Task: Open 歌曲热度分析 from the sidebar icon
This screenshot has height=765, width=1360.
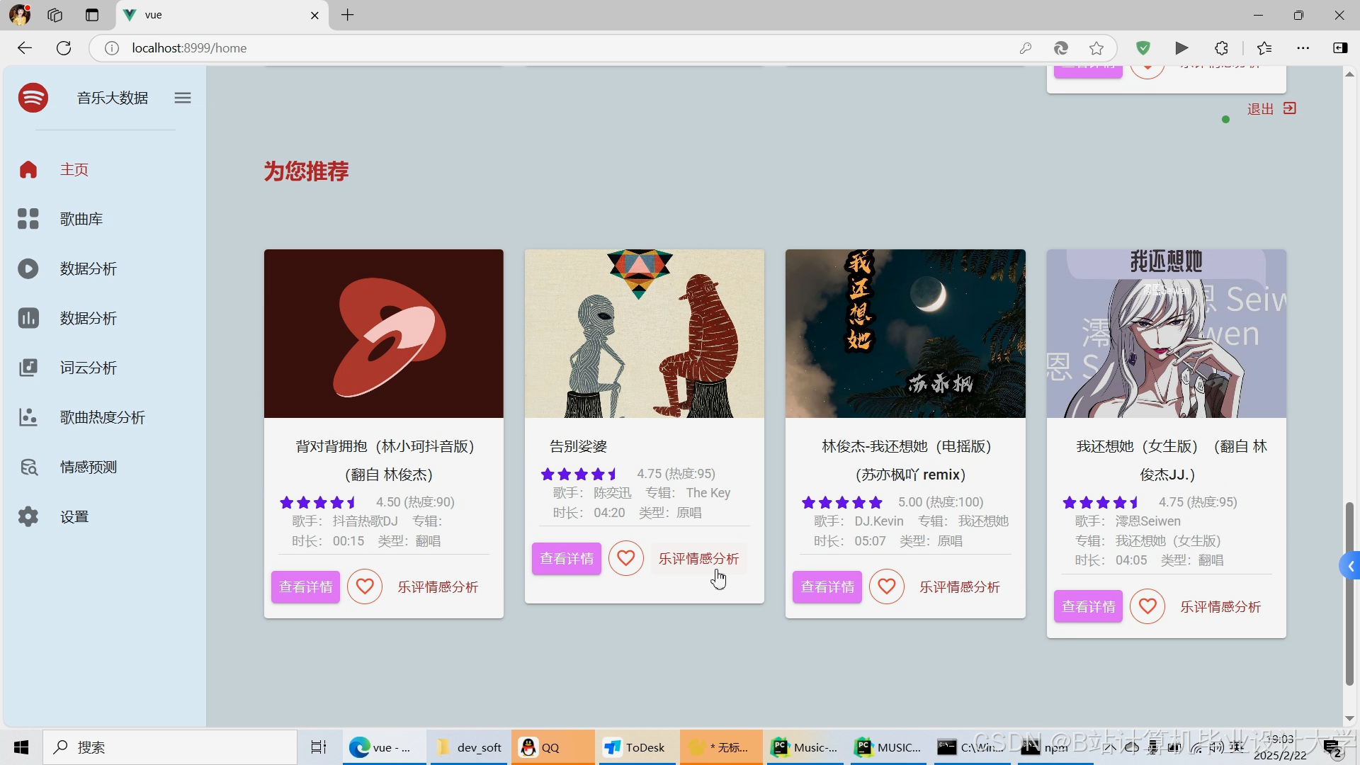Action: [x=28, y=417]
